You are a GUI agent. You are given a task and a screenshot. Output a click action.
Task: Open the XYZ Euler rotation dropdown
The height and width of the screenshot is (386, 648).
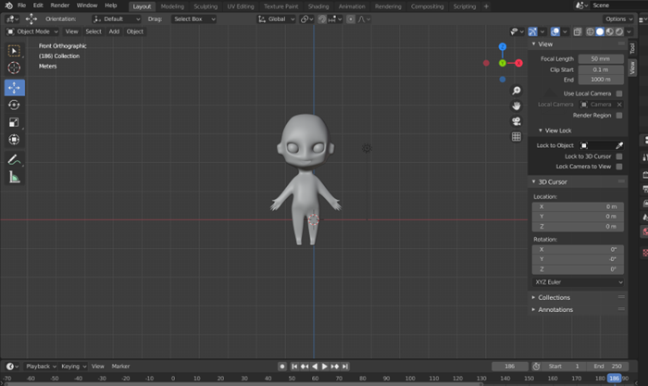click(578, 281)
